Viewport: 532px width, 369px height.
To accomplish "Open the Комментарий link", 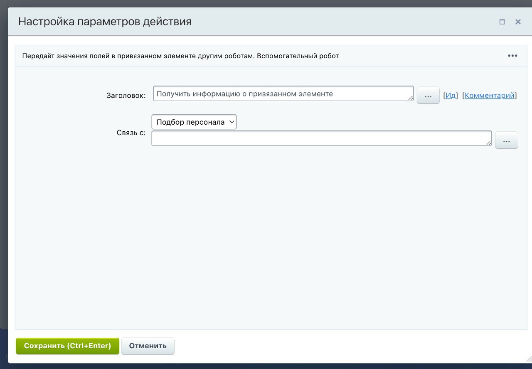I will coord(490,96).
